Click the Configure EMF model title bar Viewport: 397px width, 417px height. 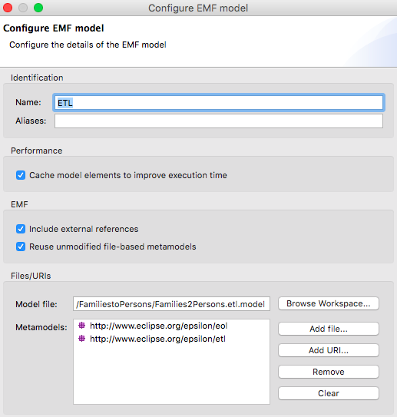click(x=198, y=8)
